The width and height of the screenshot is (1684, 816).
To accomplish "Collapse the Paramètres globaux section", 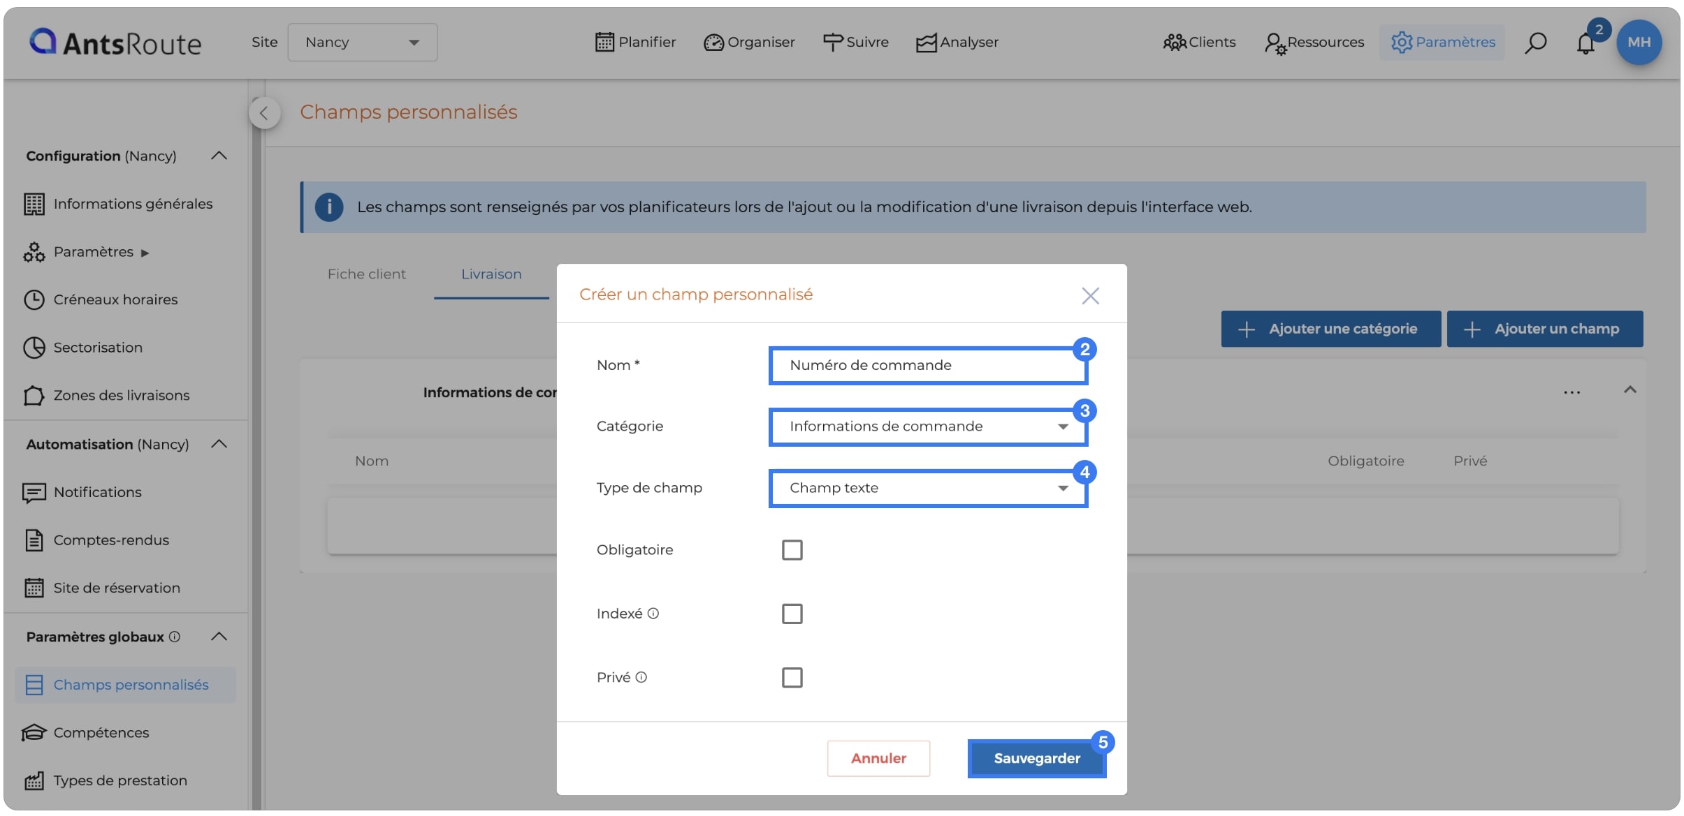I will (219, 637).
